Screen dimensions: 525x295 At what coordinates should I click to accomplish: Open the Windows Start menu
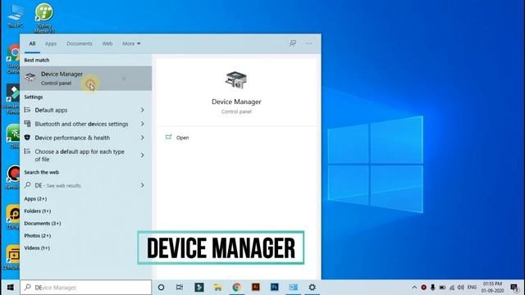tap(11, 288)
